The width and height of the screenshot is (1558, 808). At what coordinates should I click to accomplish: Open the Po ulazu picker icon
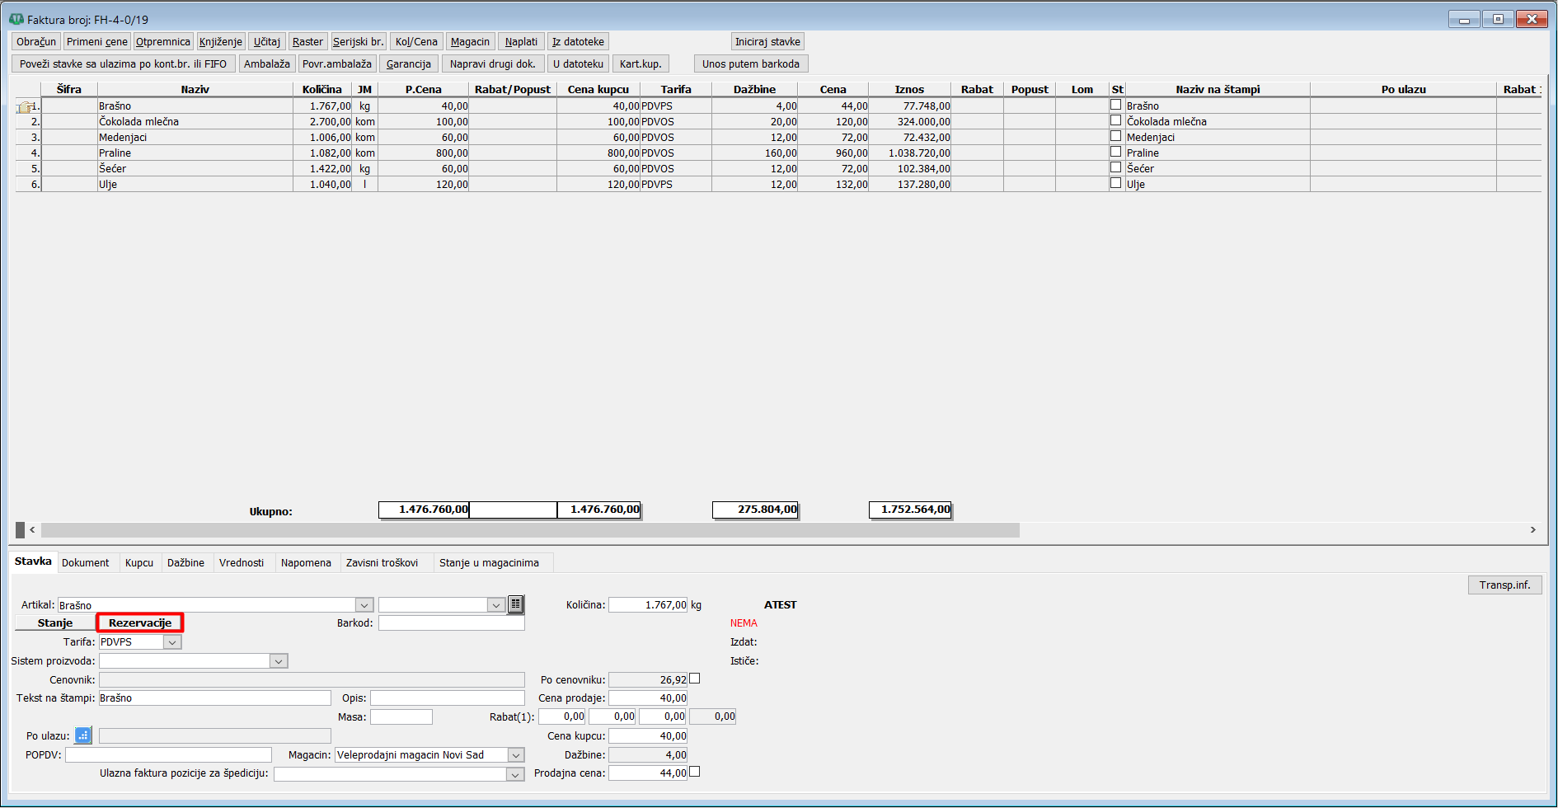83,735
